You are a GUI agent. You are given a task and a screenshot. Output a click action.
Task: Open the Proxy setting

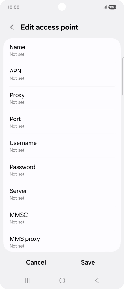pyautogui.click(x=62, y=98)
